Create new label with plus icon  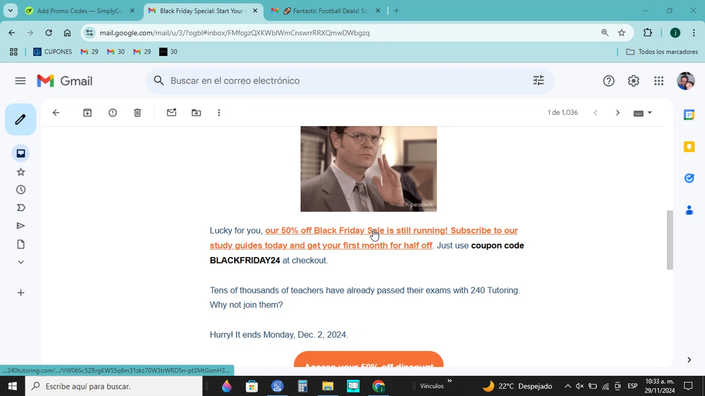click(21, 293)
